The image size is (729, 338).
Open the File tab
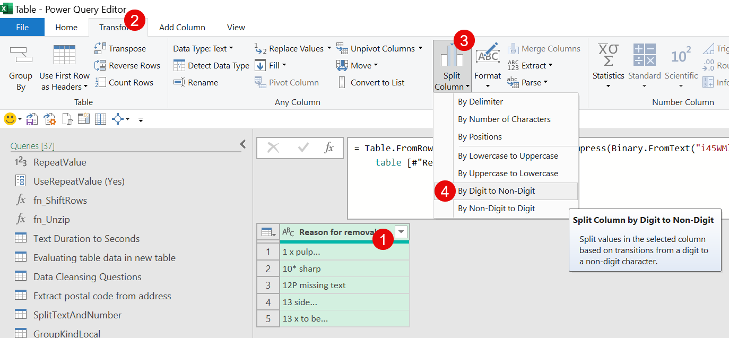22,27
